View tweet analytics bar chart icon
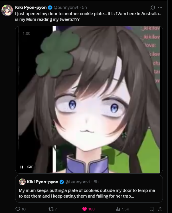Viewport: 172px width, 213px height. (x=118, y=209)
